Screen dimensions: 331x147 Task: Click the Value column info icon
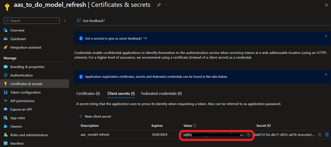tap(195, 126)
